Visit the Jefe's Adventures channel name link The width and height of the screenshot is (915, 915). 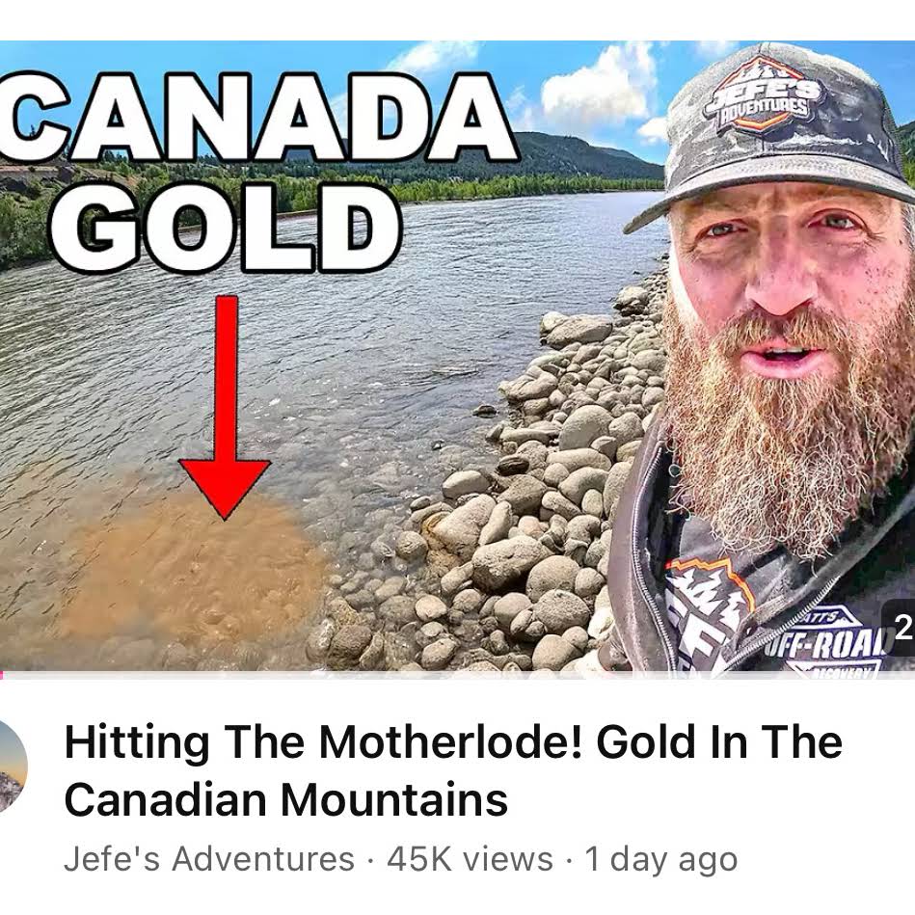pyautogui.click(x=209, y=859)
